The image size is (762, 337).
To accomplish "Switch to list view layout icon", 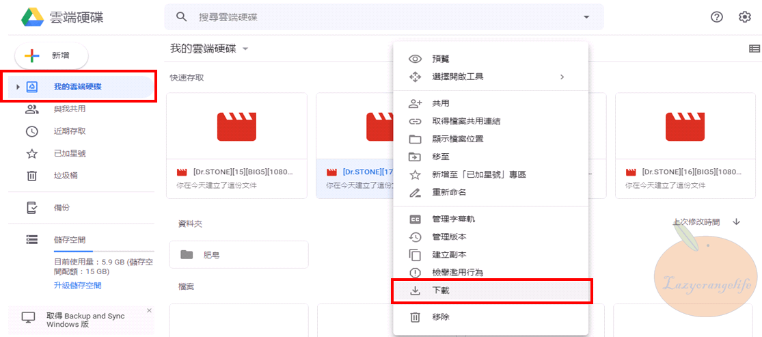I will point(754,49).
